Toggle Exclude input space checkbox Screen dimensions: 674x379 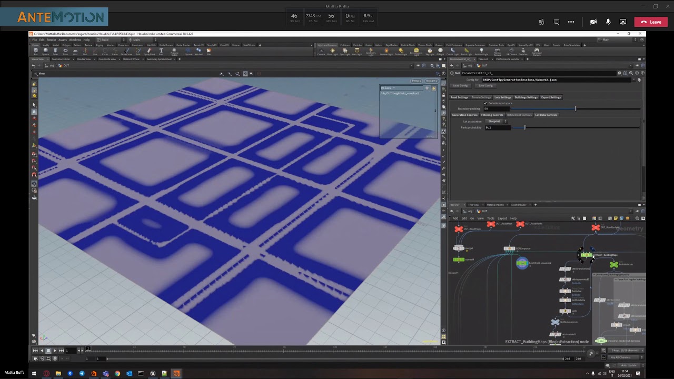click(485, 103)
